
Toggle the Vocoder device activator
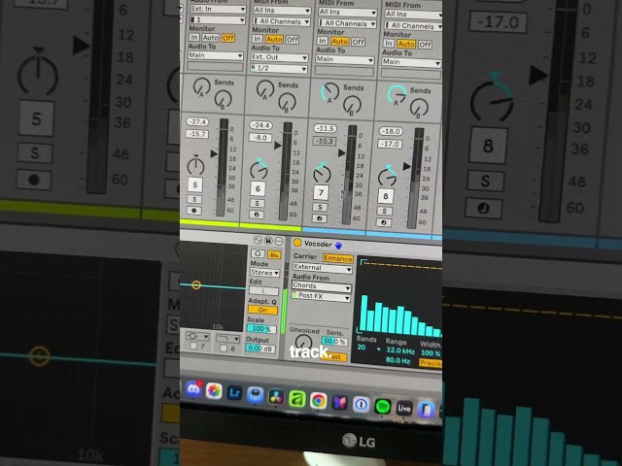click(296, 242)
